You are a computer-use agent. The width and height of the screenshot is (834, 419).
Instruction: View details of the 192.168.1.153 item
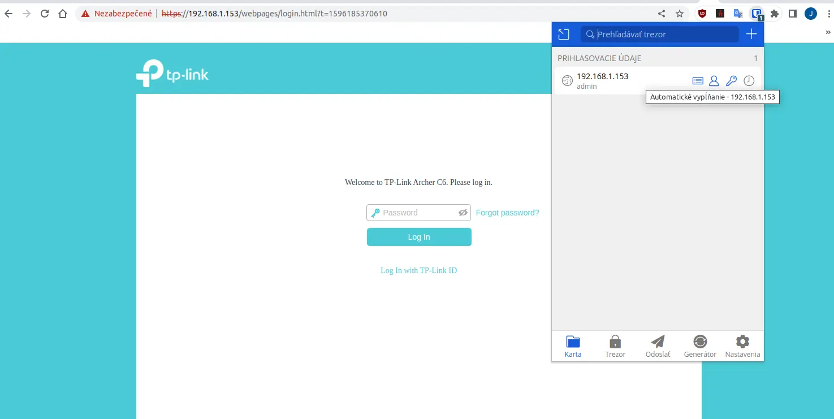pos(698,81)
